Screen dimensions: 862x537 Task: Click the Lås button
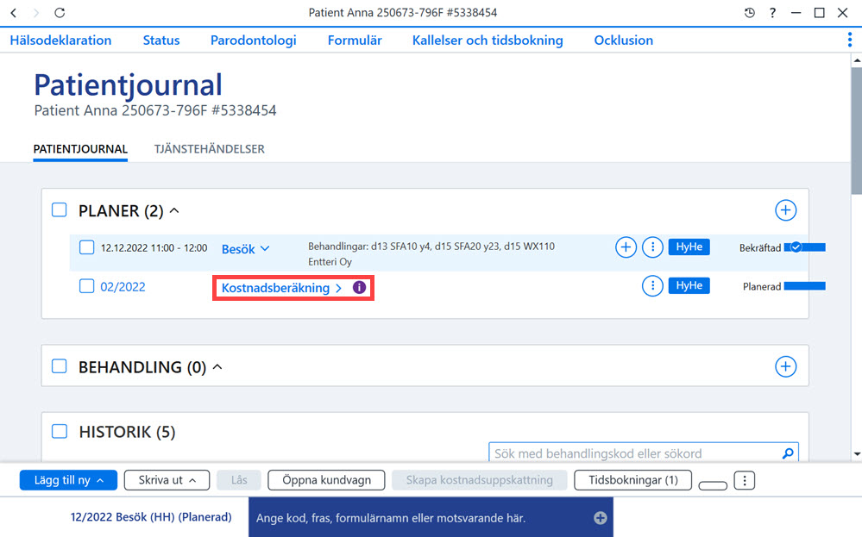pos(239,480)
